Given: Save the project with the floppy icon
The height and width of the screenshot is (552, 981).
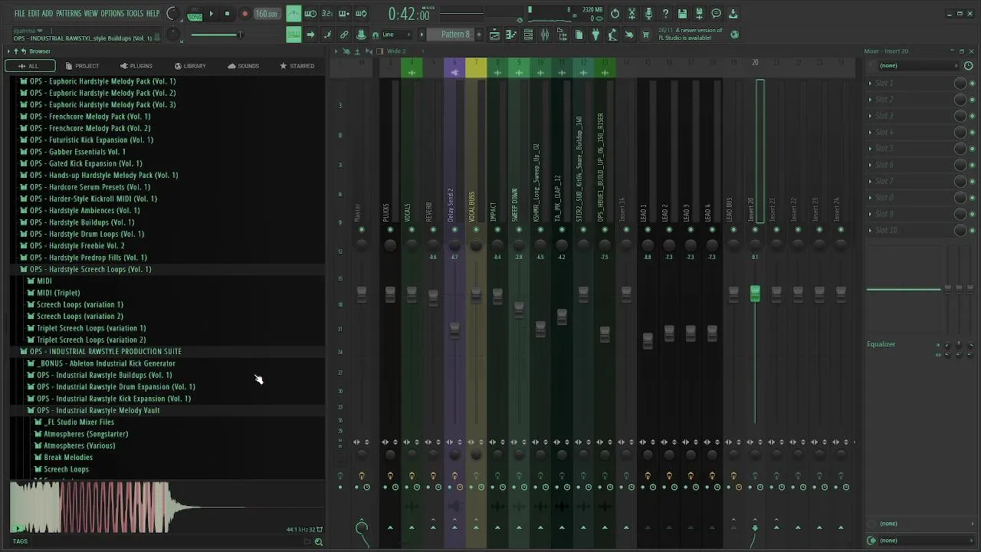Looking at the screenshot, I should (x=682, y=13).
